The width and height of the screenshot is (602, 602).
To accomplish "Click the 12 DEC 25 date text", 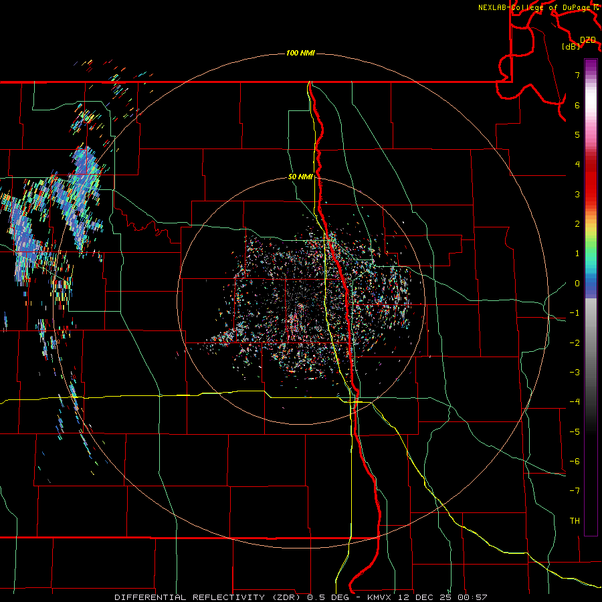I will 425,597.
